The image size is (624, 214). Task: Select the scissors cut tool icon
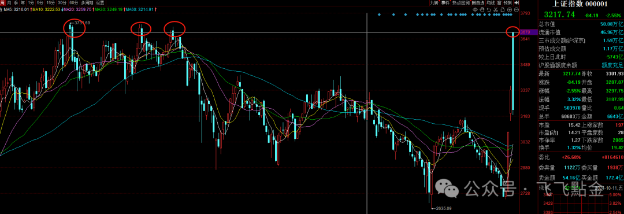tap(496, 10)
